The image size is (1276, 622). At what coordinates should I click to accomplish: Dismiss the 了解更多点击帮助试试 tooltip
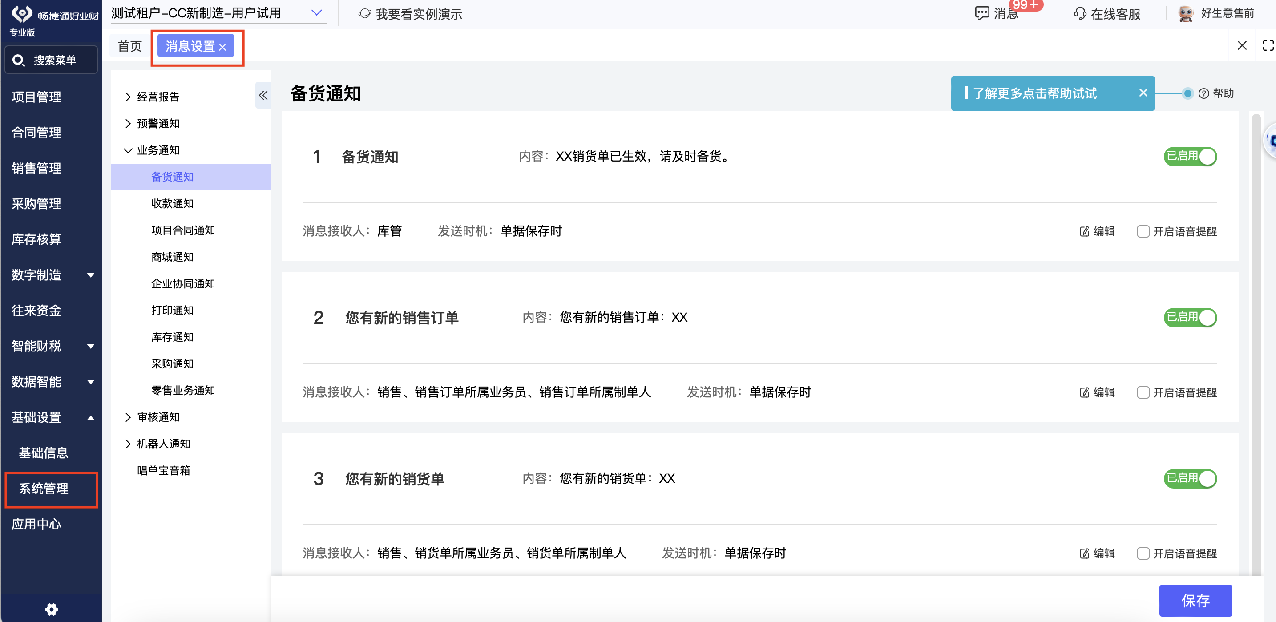[1143, 93]
